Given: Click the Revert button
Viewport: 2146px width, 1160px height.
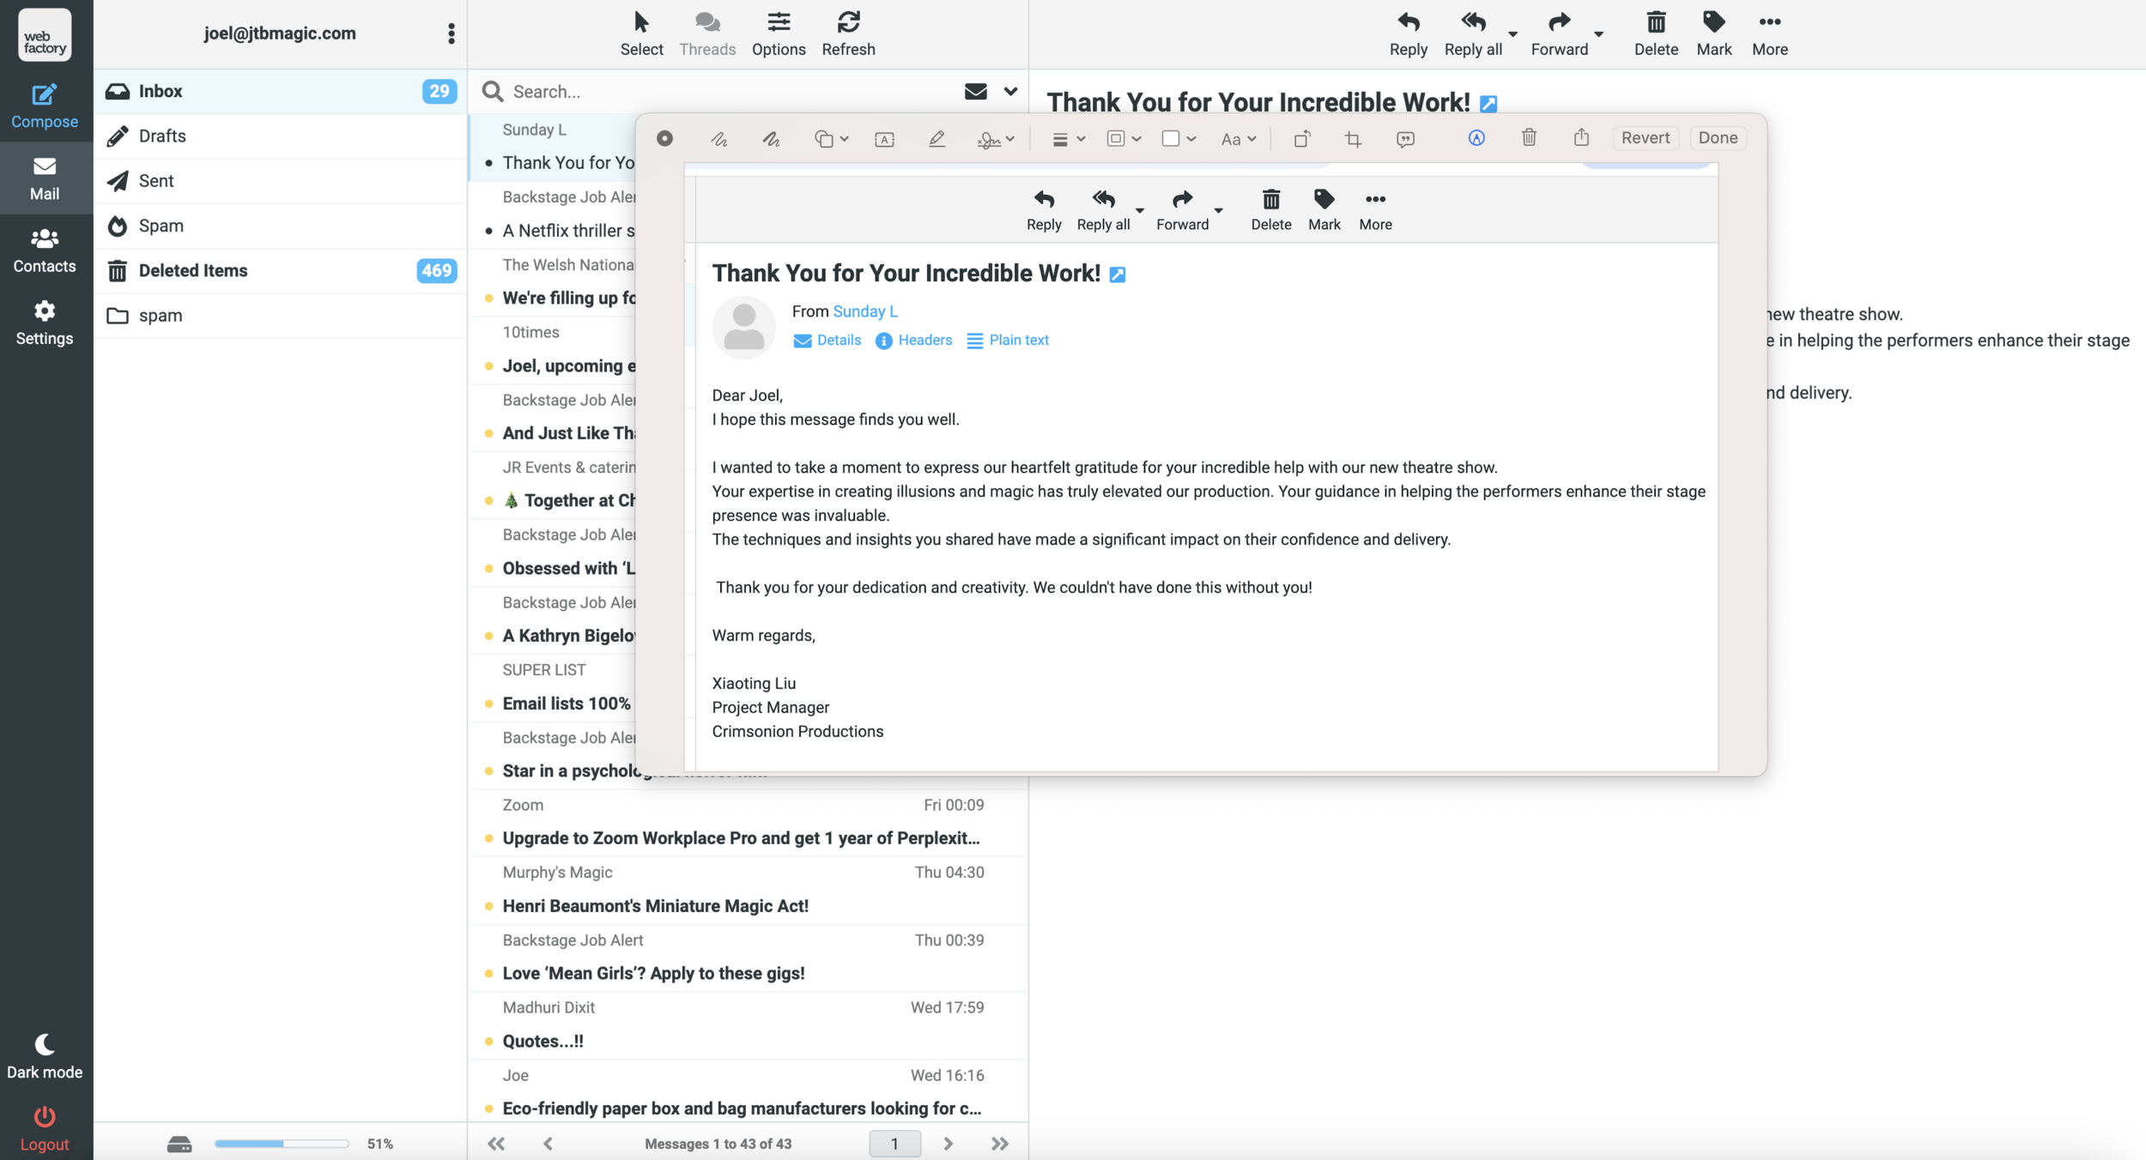Looking at the screenshot, I should (1645, 138).
